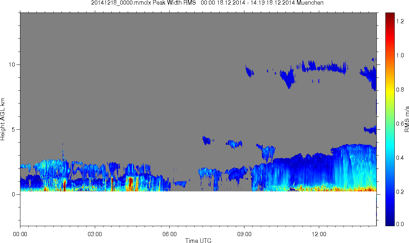Click the dark red top of colorbar

point(390,16)
